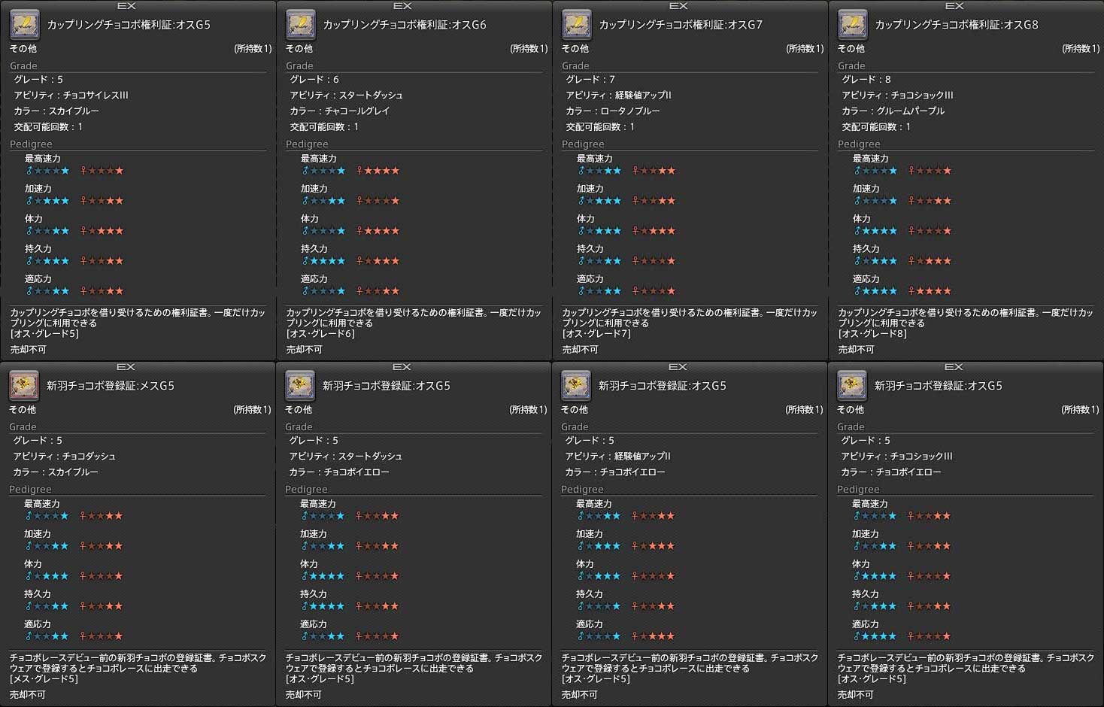This screenshot has width=1104, height=707.
Task: Click the カップリングチョコボ権利証:オスG5 item icon
Action: point(24,25)
